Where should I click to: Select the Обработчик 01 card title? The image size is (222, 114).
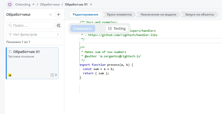click(26, 52)
